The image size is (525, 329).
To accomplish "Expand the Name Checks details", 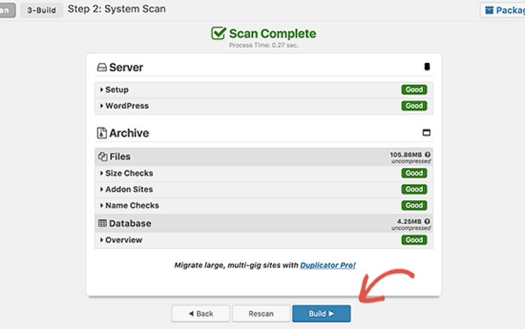I will (x=132, y=205).
